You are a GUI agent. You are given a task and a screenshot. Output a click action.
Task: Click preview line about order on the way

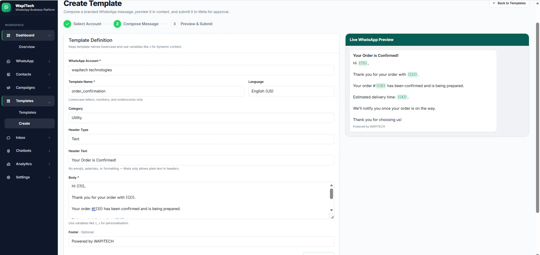point(394,109)
